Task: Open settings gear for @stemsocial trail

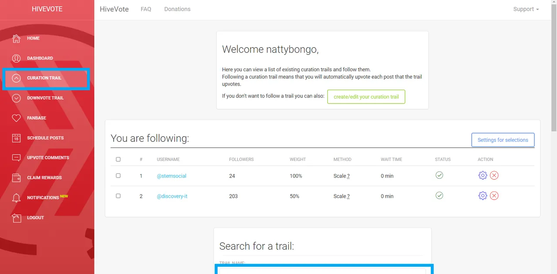Action: pos(483,175)
